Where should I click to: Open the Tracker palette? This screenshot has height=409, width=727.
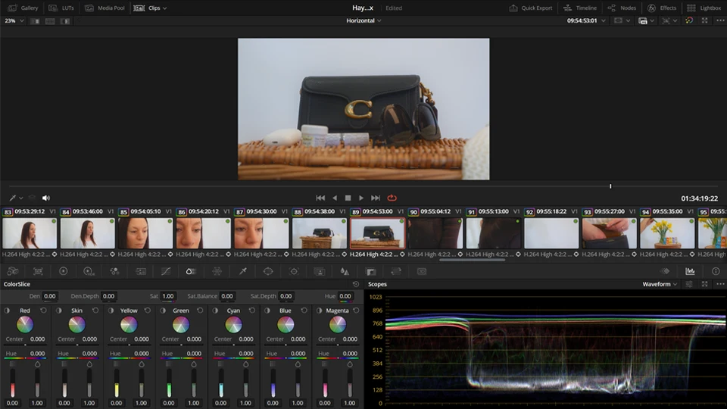(x=294, y=271)
